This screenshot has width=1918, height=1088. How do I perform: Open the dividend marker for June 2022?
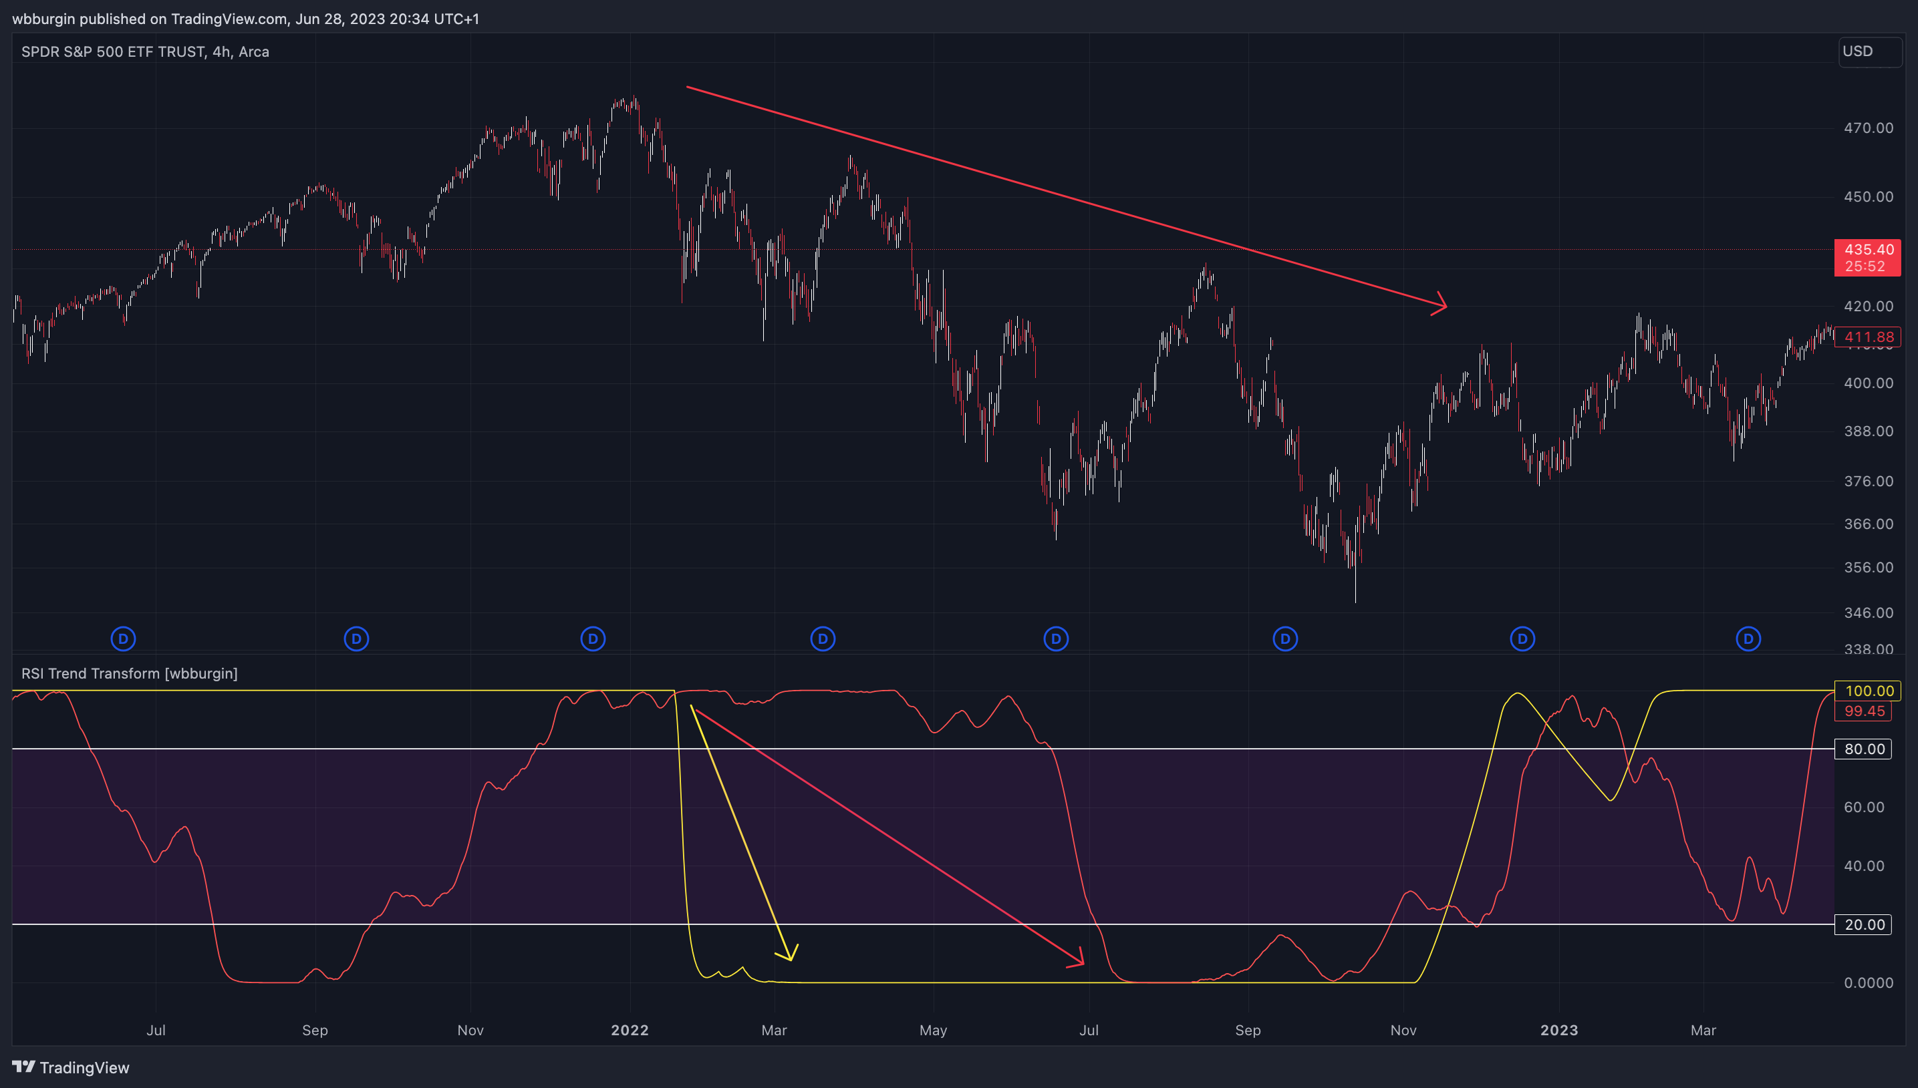click(x=1056, y=639)
